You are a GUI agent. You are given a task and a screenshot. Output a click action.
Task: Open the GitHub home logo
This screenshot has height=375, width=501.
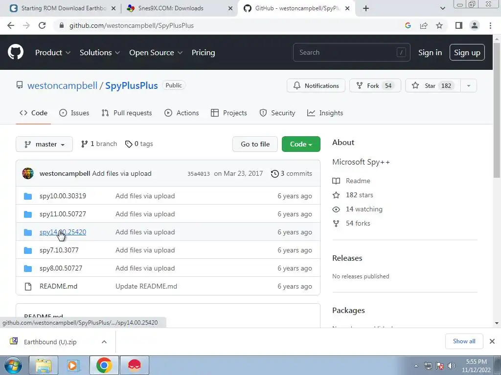tap(15, 52)
